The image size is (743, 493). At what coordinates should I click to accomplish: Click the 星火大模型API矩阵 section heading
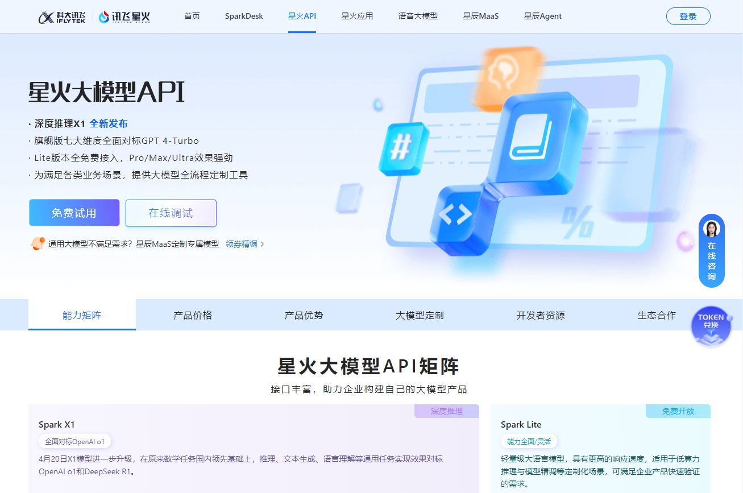pos(368,366)
